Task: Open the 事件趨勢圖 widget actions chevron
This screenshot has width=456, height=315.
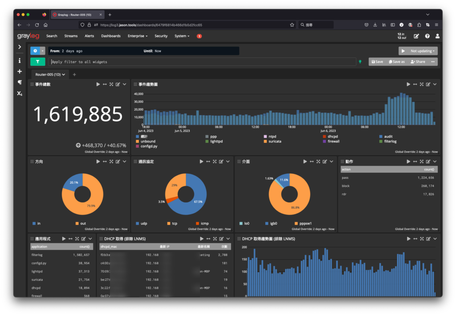Action: tap(435, 84)
